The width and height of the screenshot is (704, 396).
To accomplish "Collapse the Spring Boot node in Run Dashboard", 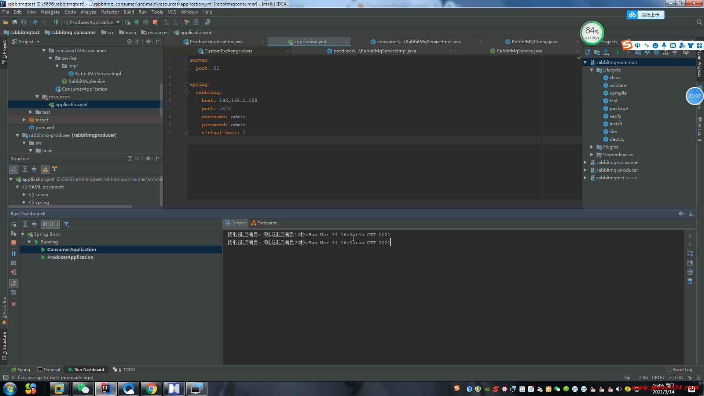I will pos(23,234).
